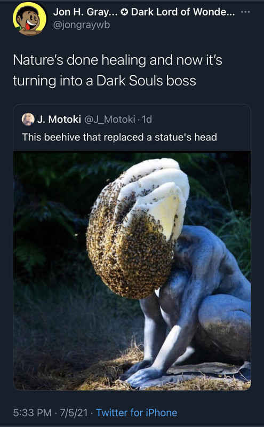Screen dimensions: 264x427
Task: Tap the display name Jon H. Gray
Action: (x=85, y=12)
